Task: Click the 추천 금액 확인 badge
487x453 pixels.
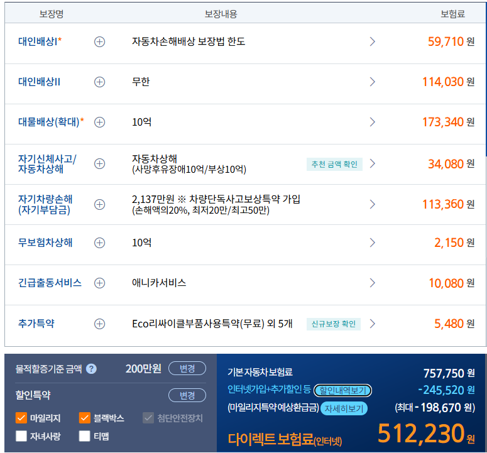Action: pos(334,164)
